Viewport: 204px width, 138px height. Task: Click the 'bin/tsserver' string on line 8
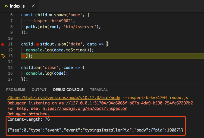click(80, 27)
